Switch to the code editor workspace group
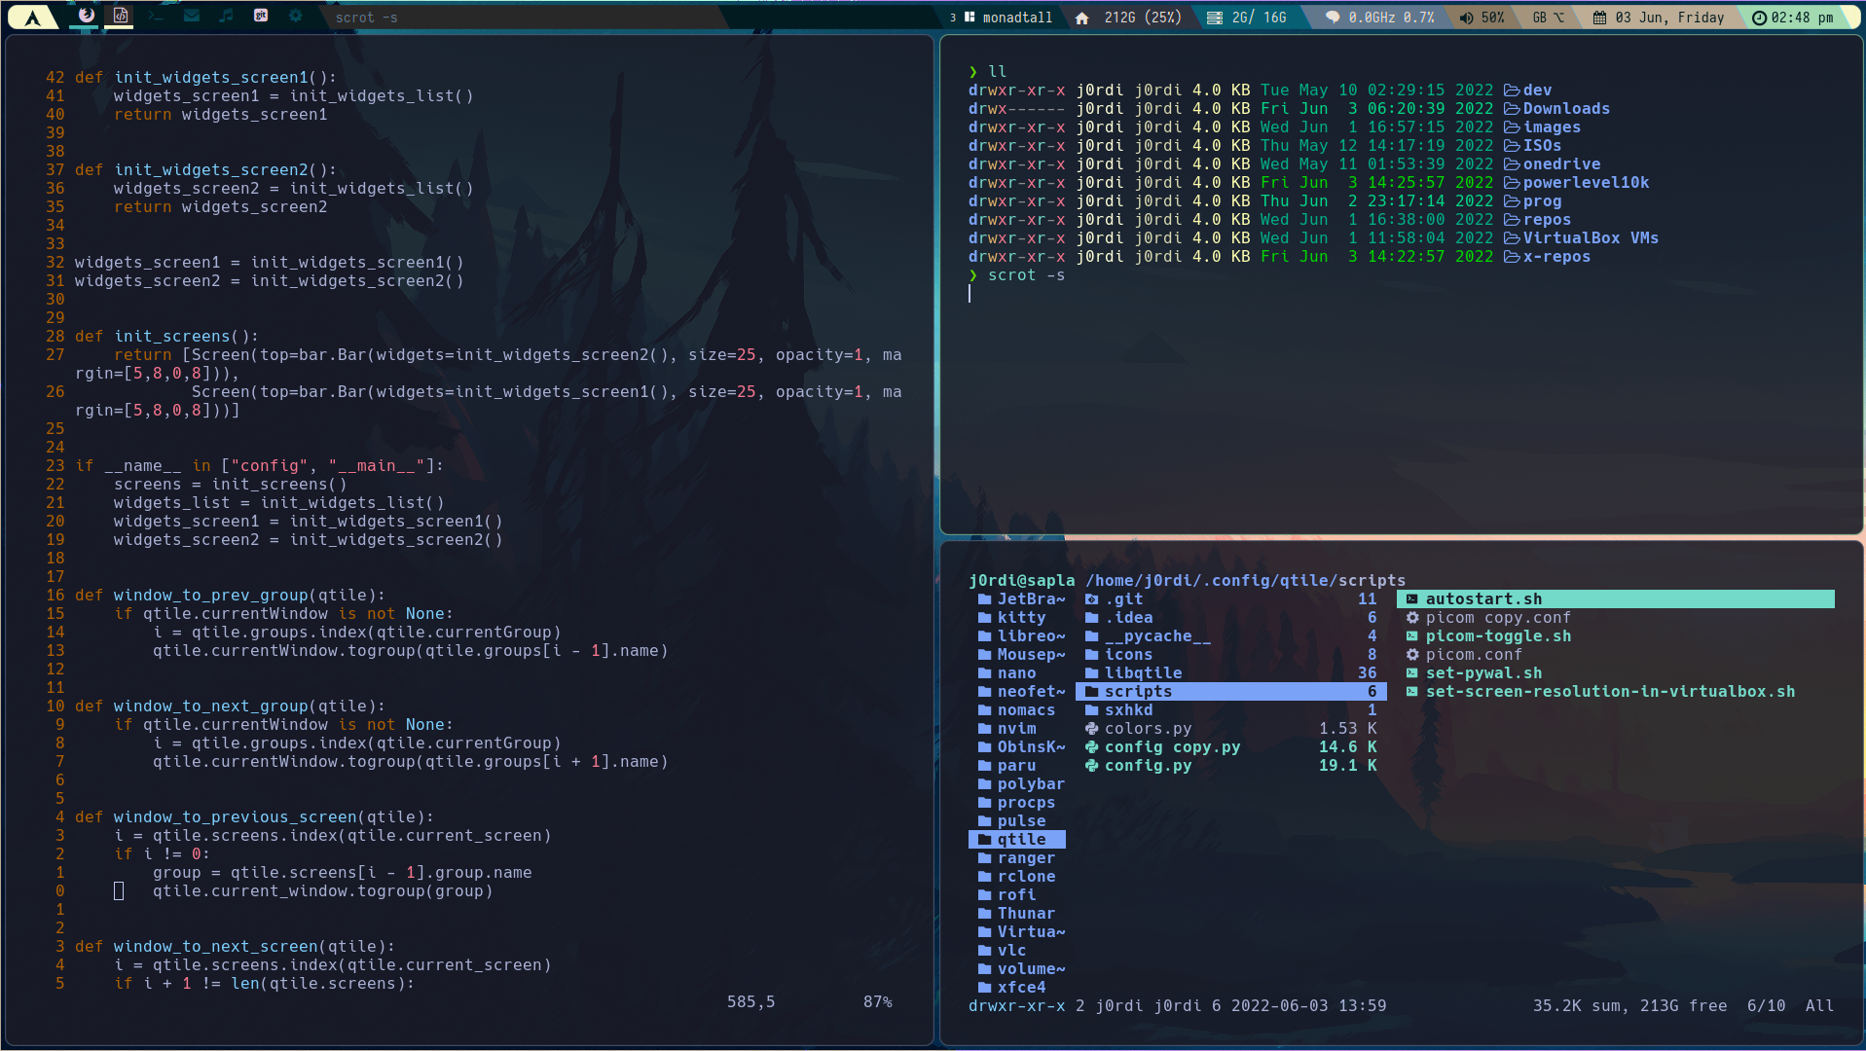The height and width of the screenshot is (1051, 1866). tap(121, 16)
